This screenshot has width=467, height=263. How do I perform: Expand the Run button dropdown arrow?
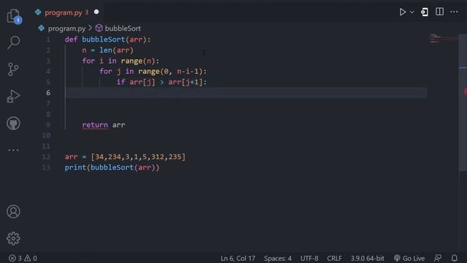coord(412,12)
